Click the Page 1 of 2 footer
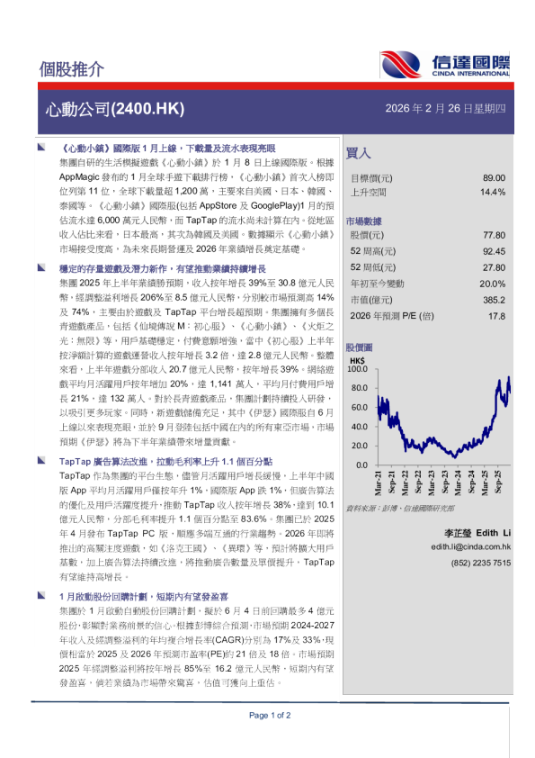Image resolution: width=535 pixels, height=758 pixels. click(x=270, y=716)
